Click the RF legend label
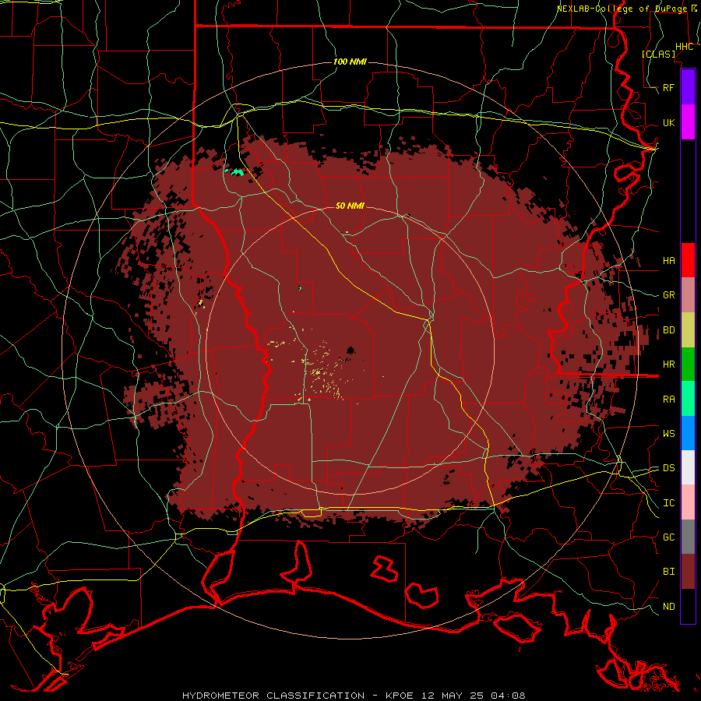 pos(668,87)
